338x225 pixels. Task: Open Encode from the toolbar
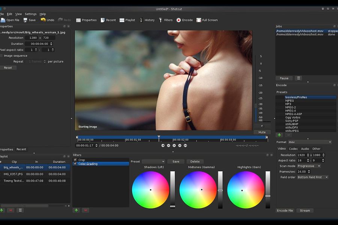click(184, 20)
